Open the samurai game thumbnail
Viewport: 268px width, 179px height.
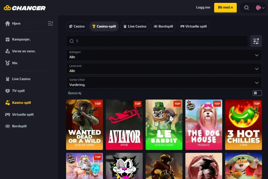point(204,166)
